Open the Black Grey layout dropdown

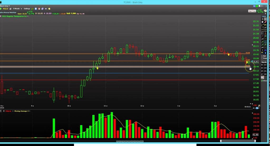[x=5, y=6]
